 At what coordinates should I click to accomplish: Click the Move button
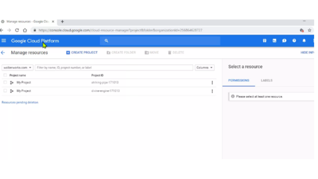152,53
